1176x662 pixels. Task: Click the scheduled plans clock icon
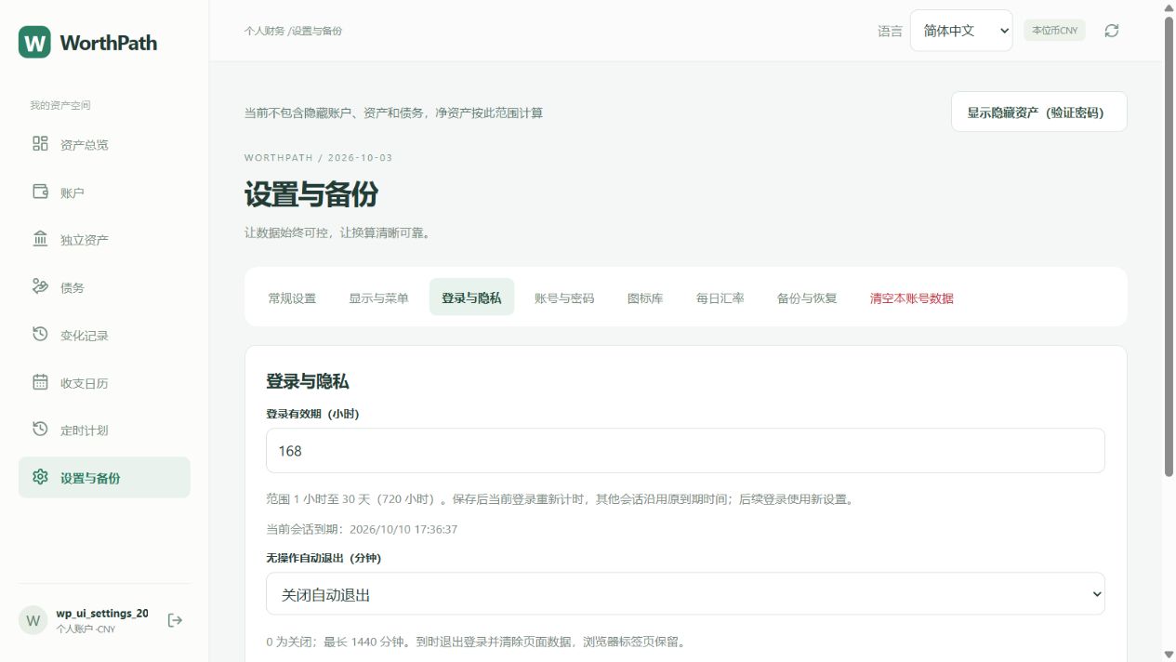(x=40, y=429)
